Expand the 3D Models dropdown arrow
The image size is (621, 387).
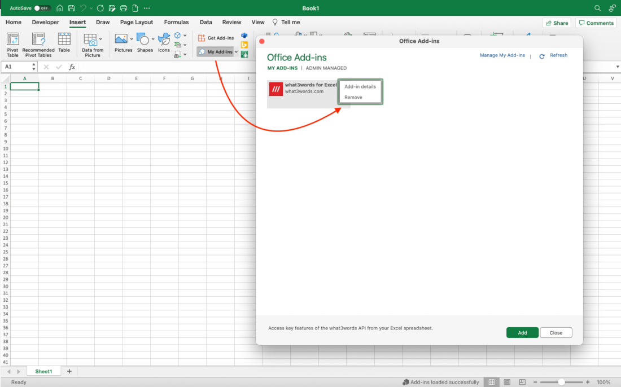pyautogui.click(x=185, y=36)
